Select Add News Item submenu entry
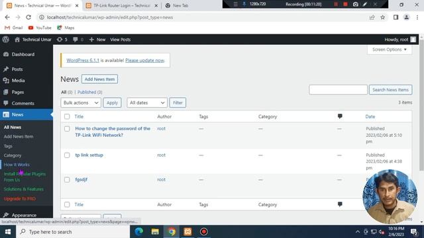Image resolution: width=424 pixels, height=238 pixels. pyautogui.click(x=19, y=137)
